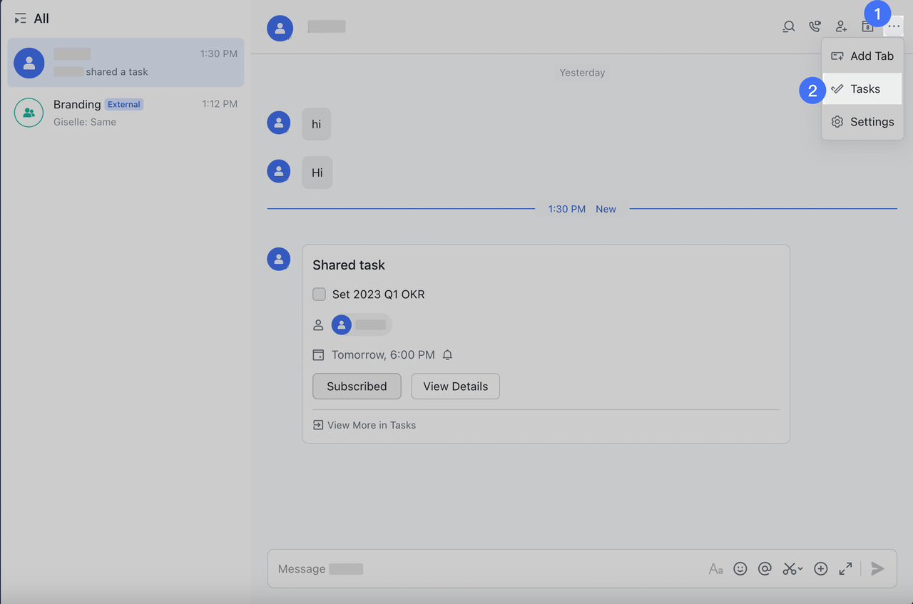Screen dimensions: 913x604
Task: Click the add member icon
Action: click(x=841, y=27)
